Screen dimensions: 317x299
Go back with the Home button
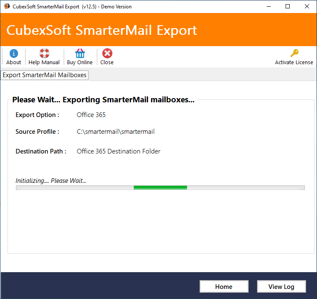(224, 286)
